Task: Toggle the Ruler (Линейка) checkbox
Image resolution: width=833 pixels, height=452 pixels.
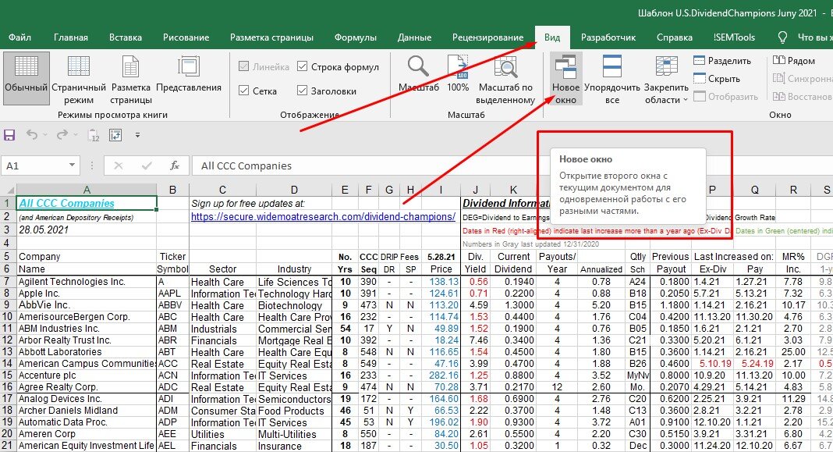Action: pyautogui.click(x=264, y=67)
